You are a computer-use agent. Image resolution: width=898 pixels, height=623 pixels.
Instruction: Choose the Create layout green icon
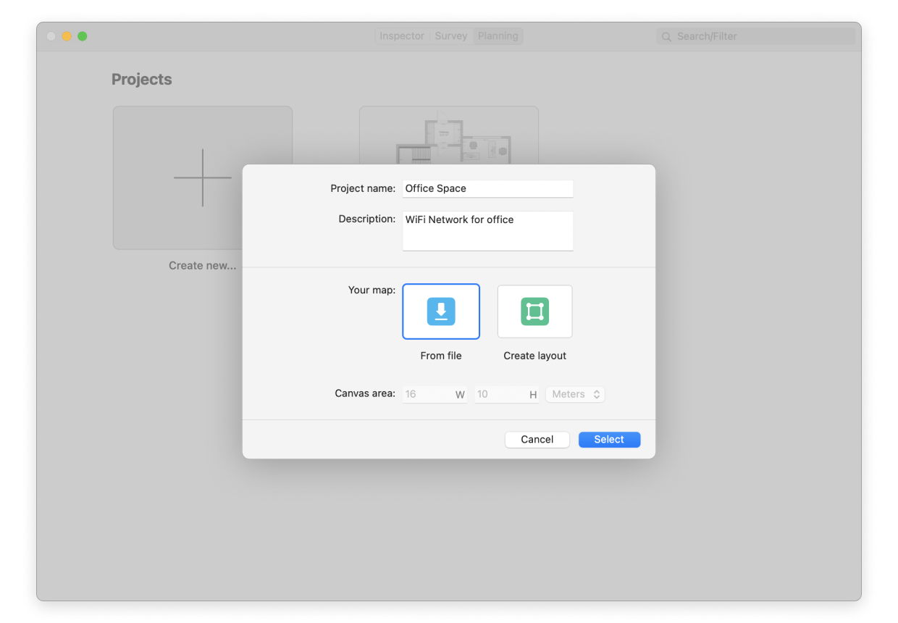click(x=534, y=311)
